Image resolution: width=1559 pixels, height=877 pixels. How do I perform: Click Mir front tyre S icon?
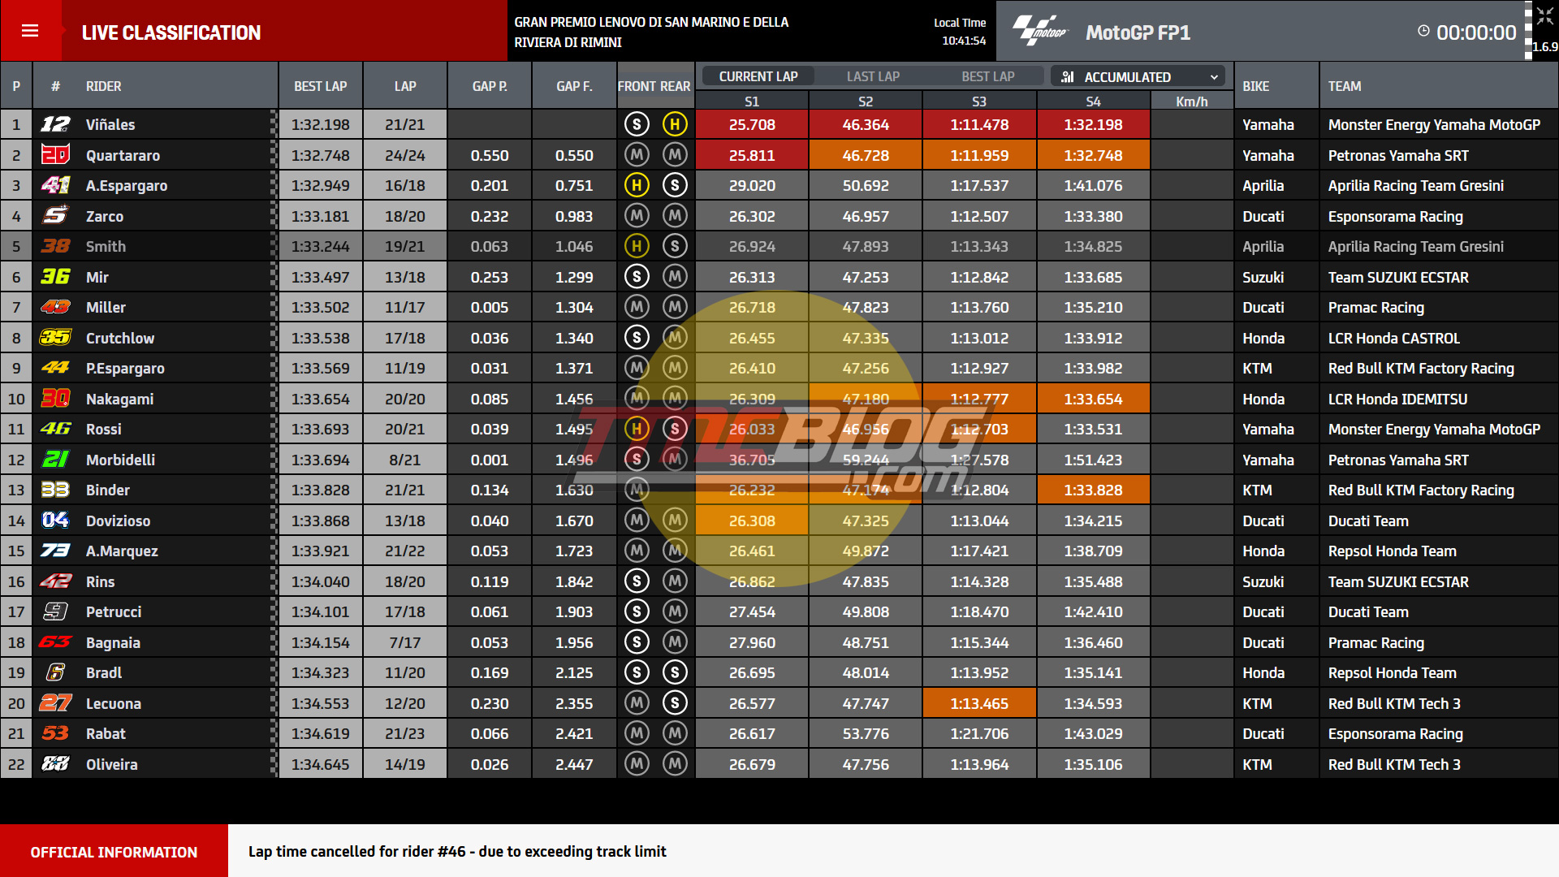coord(637,277)
